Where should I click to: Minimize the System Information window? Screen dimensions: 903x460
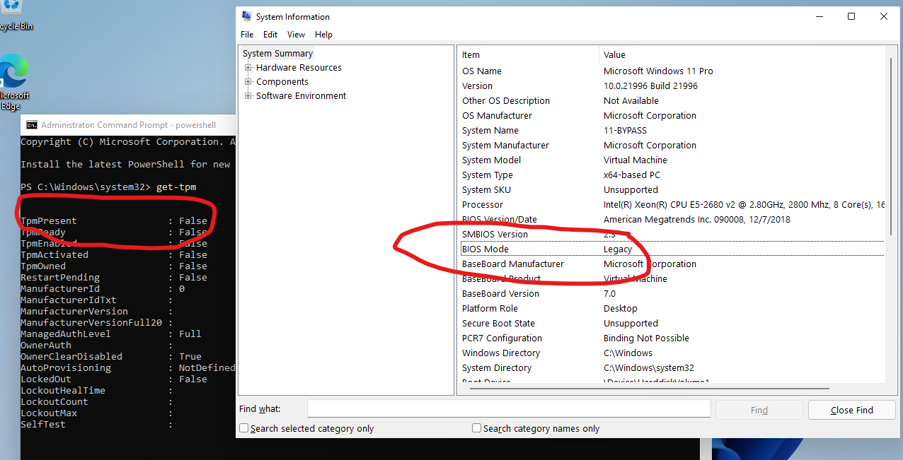819,16
